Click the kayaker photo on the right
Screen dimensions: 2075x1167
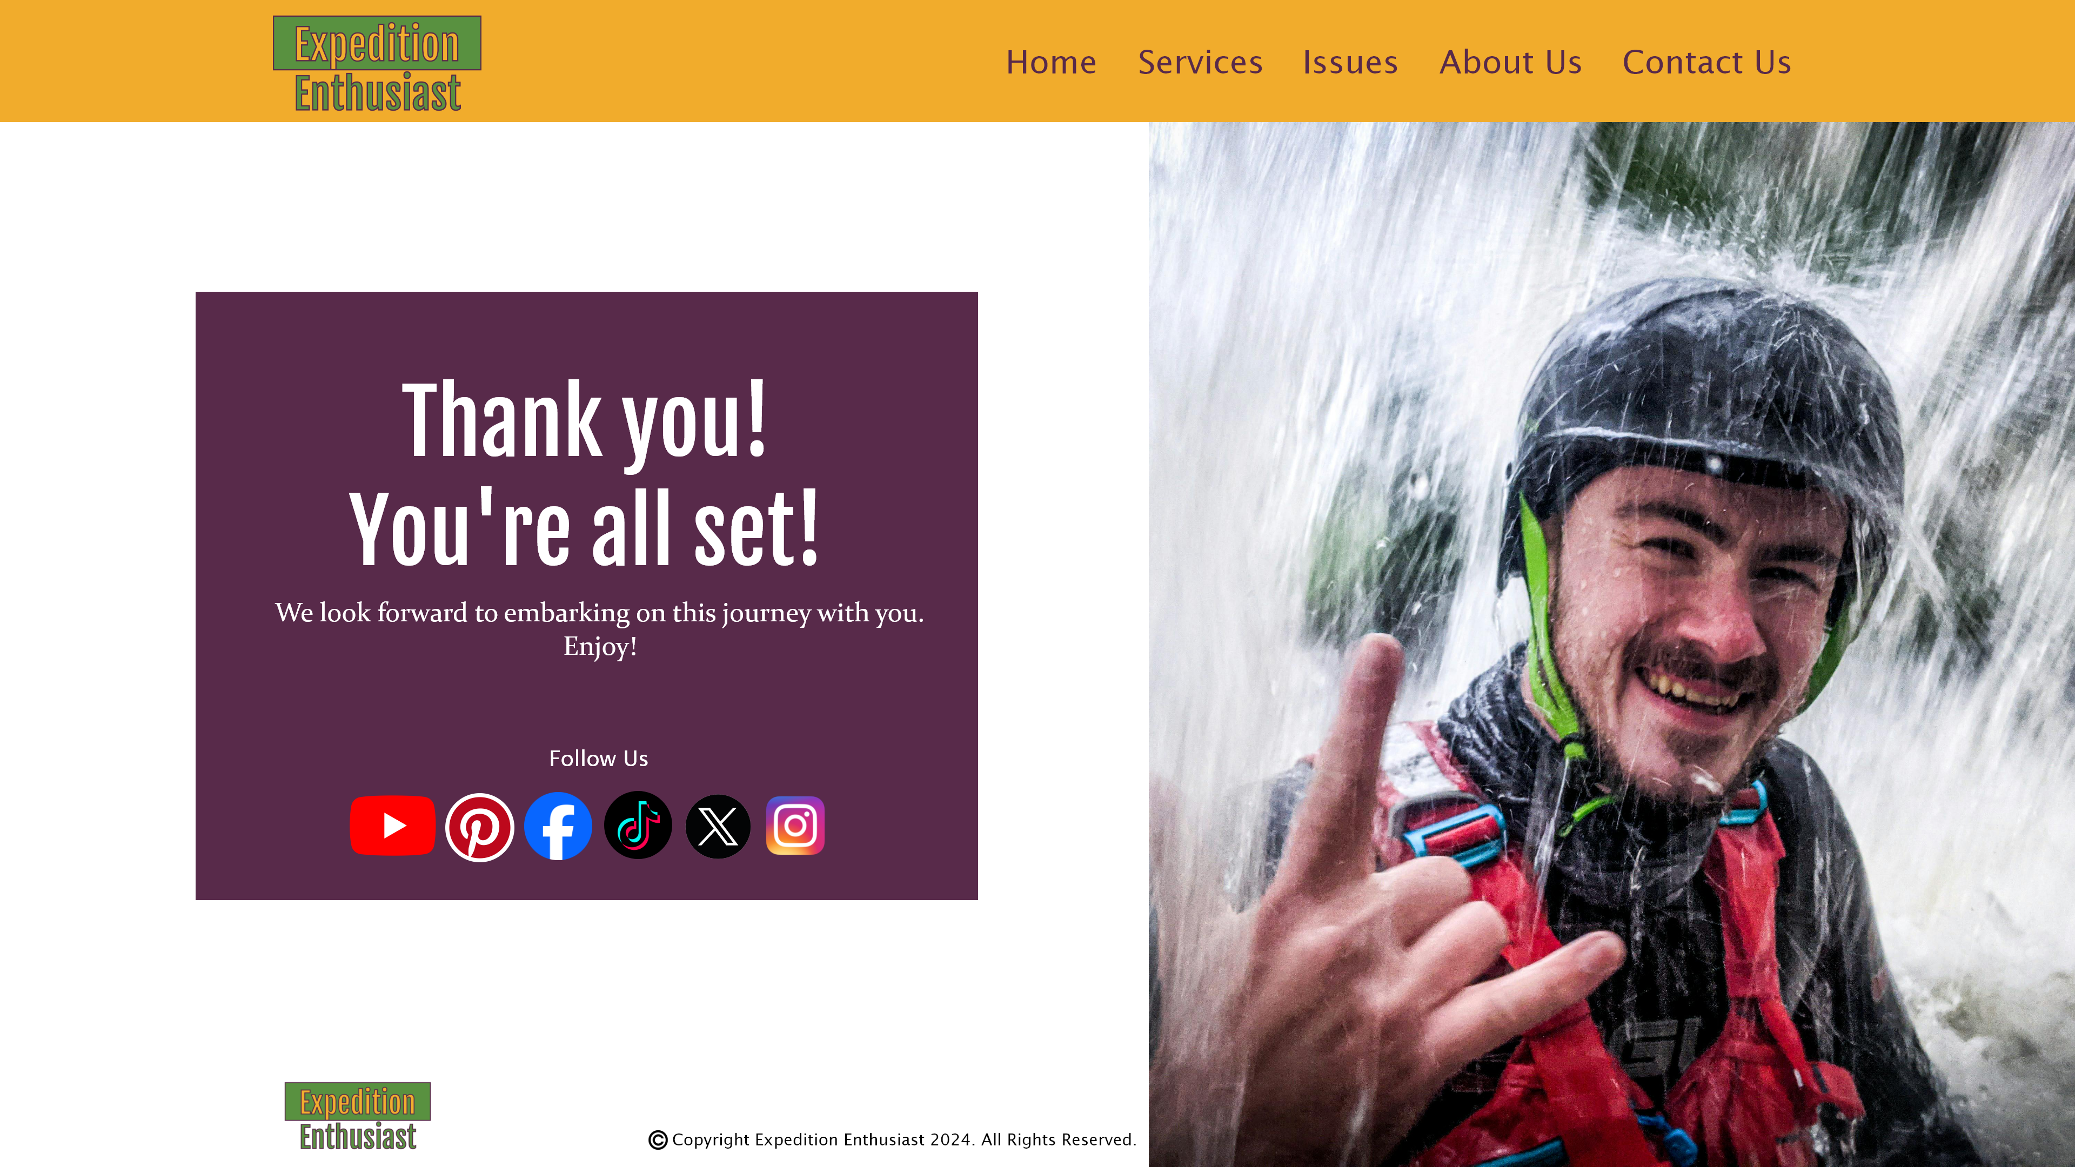tap(1612, 645)
